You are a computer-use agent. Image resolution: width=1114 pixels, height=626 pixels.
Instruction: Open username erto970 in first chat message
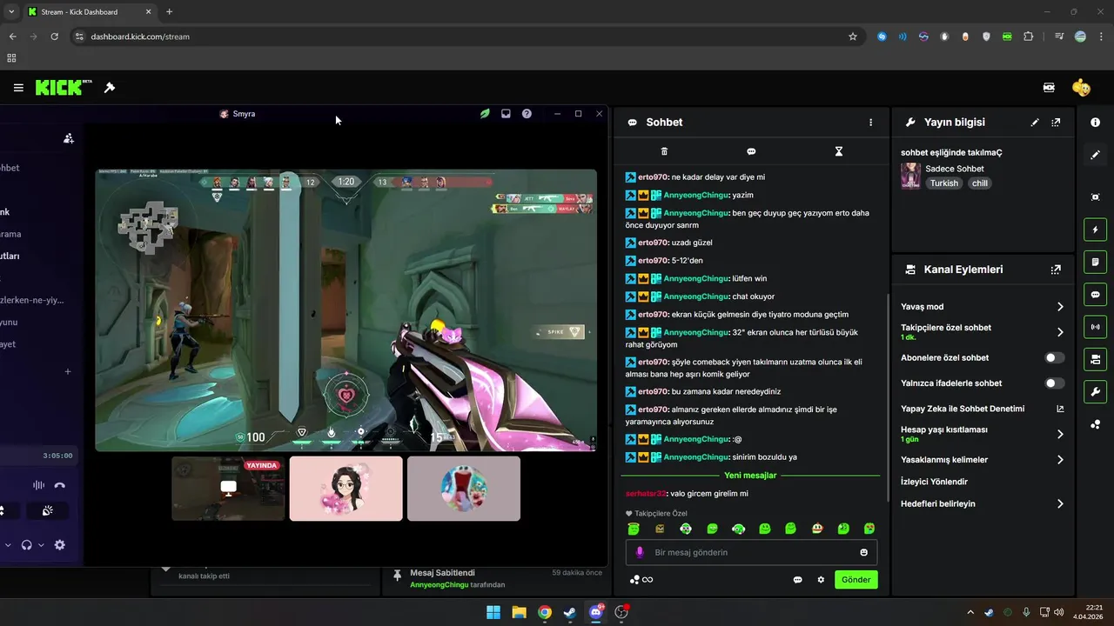(x=653, y=177)
